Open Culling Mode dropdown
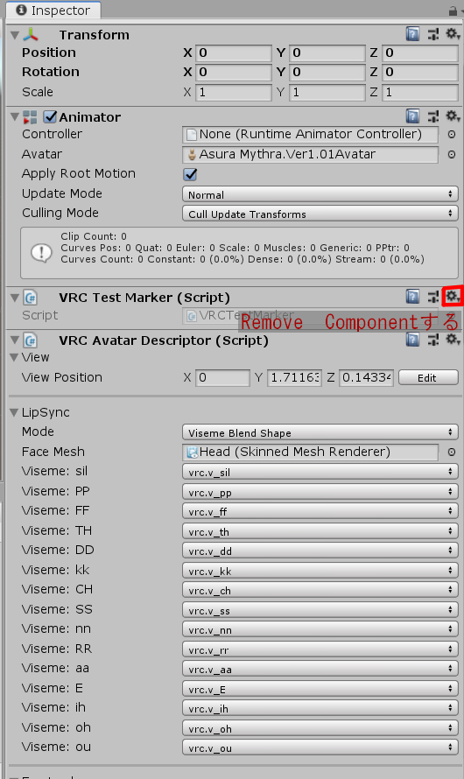Screen dimensions: 464x779 click(320, 214)
